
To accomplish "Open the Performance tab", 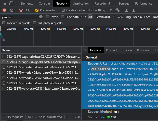I will click(143, 4).
